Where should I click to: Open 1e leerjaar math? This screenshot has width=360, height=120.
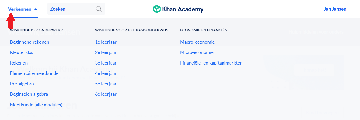(106, 42)
